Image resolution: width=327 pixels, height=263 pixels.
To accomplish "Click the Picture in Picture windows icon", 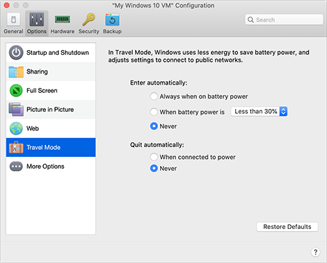I will (16, 110).
